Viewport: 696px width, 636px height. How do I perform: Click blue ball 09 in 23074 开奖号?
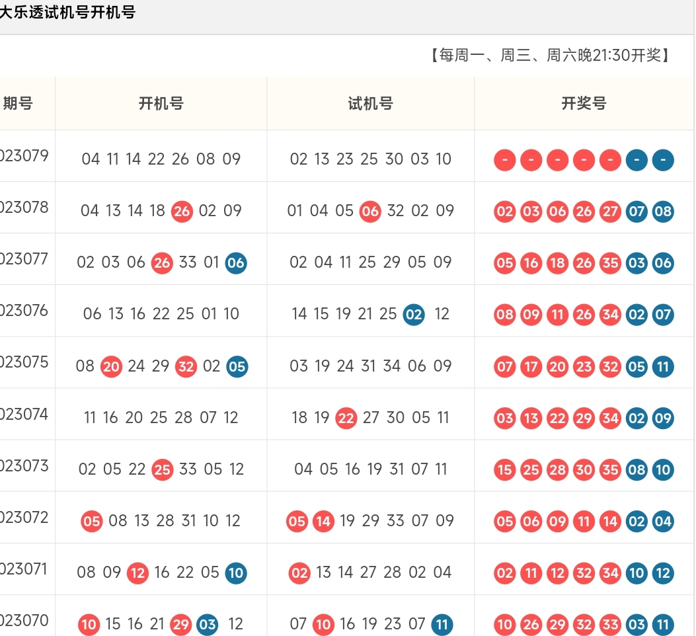(663, 418)
